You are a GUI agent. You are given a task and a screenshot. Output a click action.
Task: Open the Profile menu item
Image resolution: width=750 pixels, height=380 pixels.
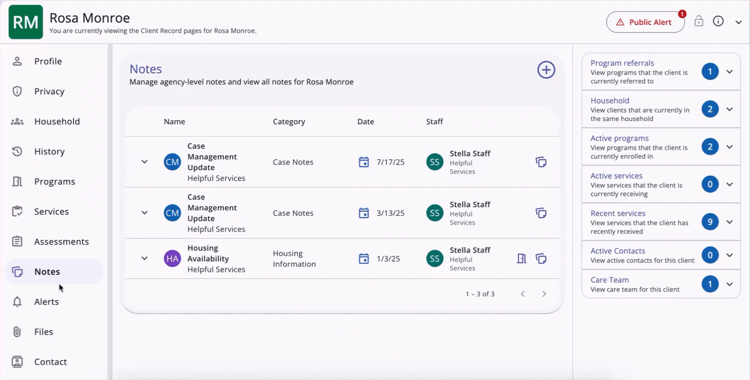coord(54,61)
